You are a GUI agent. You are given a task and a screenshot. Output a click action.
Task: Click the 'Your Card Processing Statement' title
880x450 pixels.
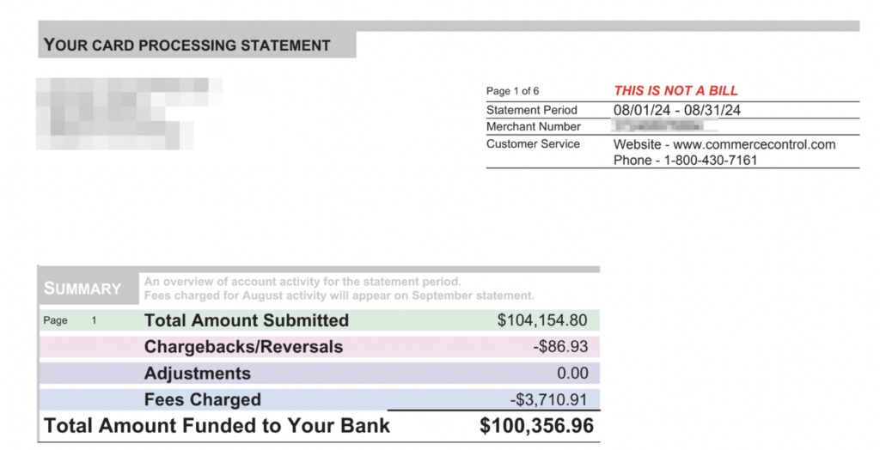pyautogui.click(x=187, y=46)
